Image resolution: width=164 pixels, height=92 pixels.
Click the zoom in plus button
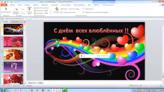tap(158, 86)
